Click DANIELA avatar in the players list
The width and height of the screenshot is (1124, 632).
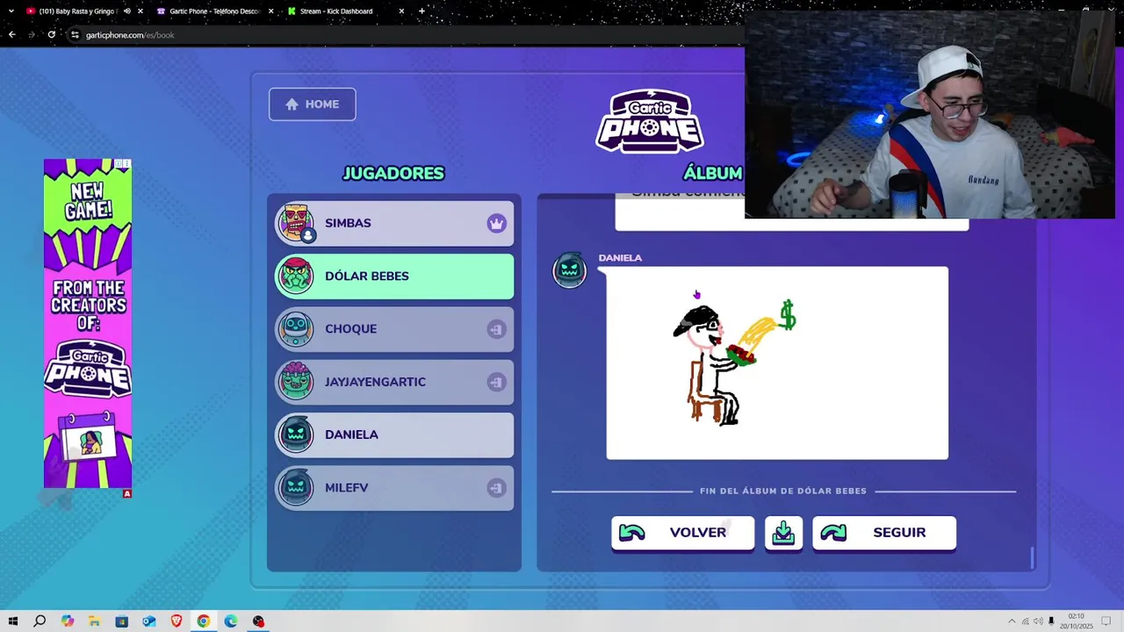pyautogui.click(x=296, y=434)
